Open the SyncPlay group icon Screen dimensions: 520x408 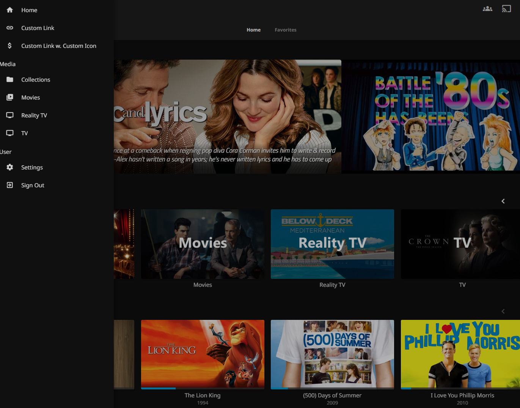click(x=487, y=9)
